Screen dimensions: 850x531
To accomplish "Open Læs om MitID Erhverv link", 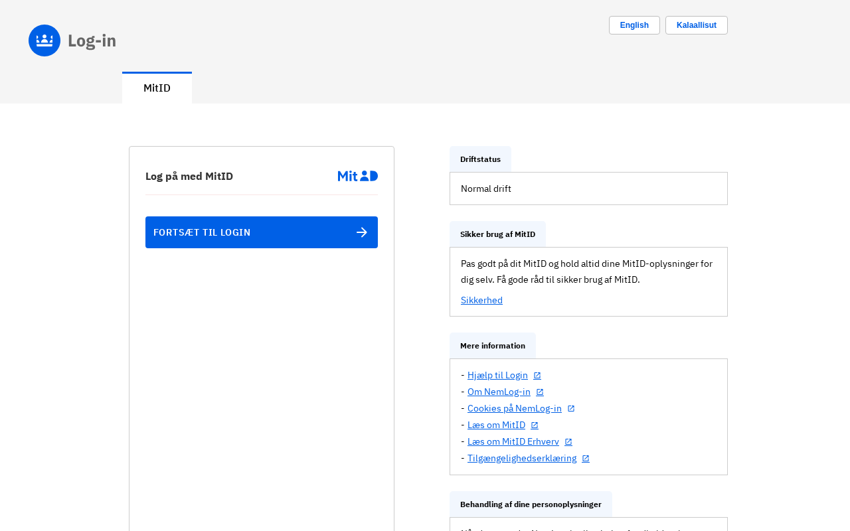I will [513, 441].
